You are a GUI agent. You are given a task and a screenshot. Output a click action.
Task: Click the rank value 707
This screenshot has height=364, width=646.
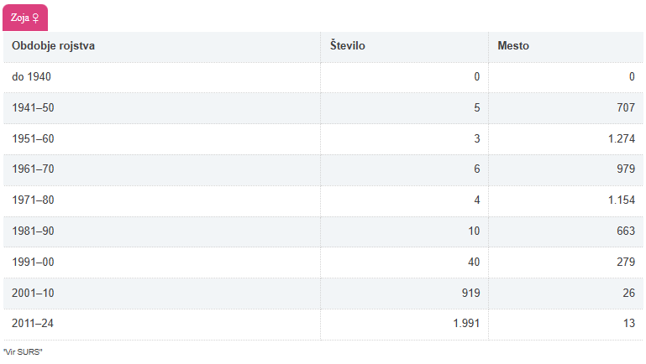(626, 107)
